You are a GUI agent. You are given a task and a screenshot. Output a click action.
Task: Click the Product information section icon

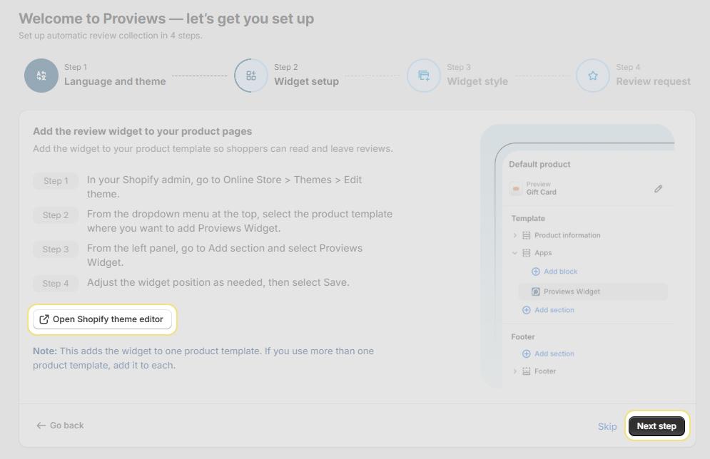[526, 235]
